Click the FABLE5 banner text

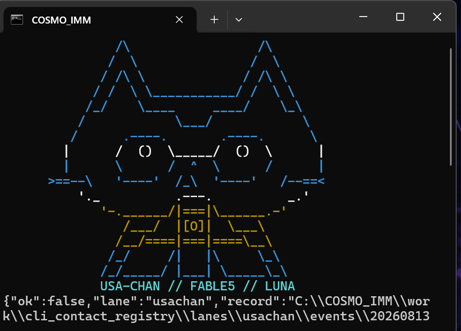pyautogui.click(x=212, y=286)
